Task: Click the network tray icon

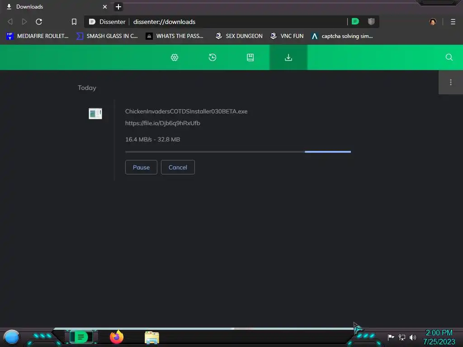Action: (x=402, y=337)
